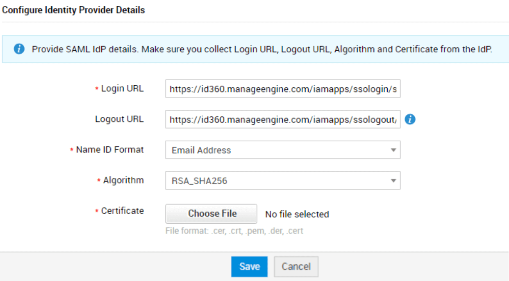The height and width of the screenshot is (281, 509).
Task: Click the 'Provide SAML IdP details' banner message
Action: 261,50
